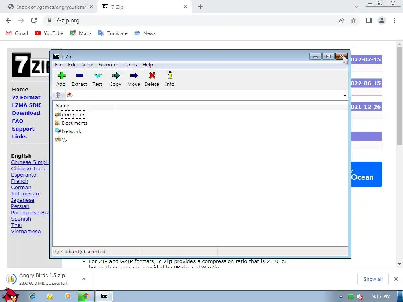This screenshot has width=403, height=302.
Task: Open the Support link on webpage
Action: click(23, 129)
